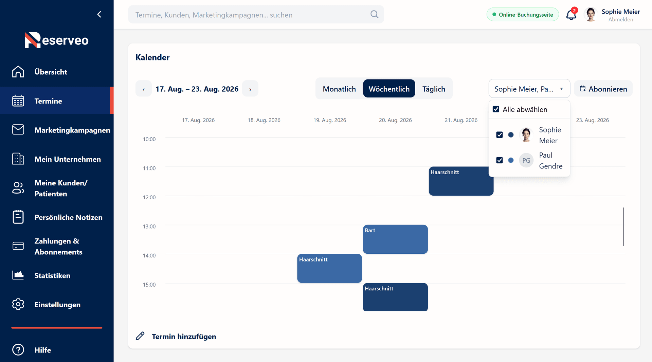Click the date range 17. Aug. – 23. Aug. 2026
This screenshot has height=362, width=652.
197,89
